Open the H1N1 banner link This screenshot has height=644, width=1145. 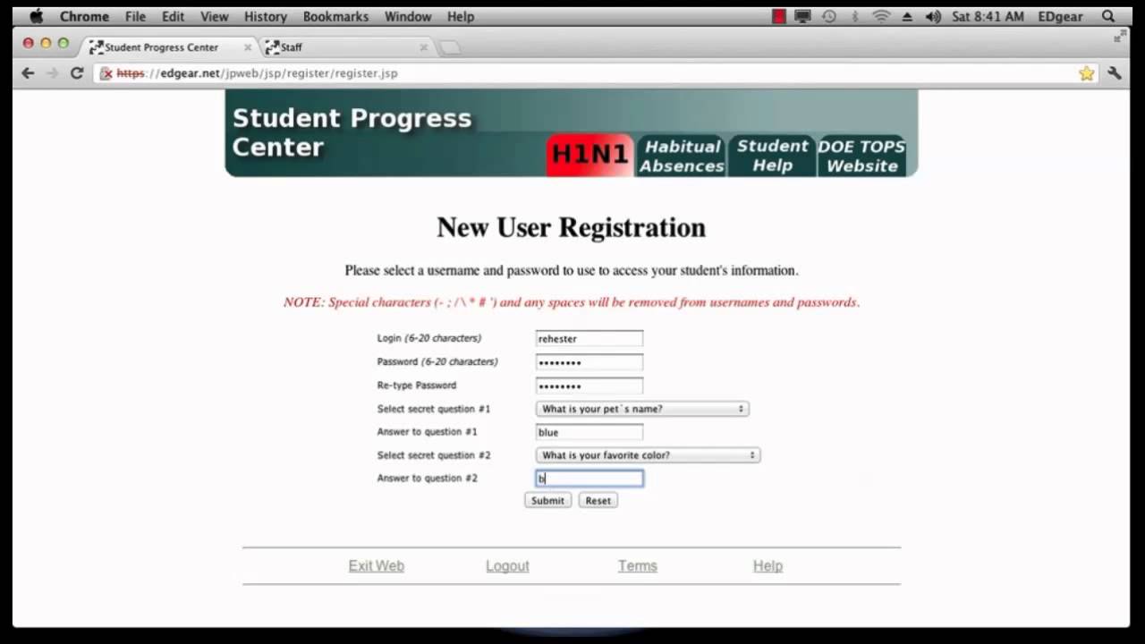[x=589, y=155]
